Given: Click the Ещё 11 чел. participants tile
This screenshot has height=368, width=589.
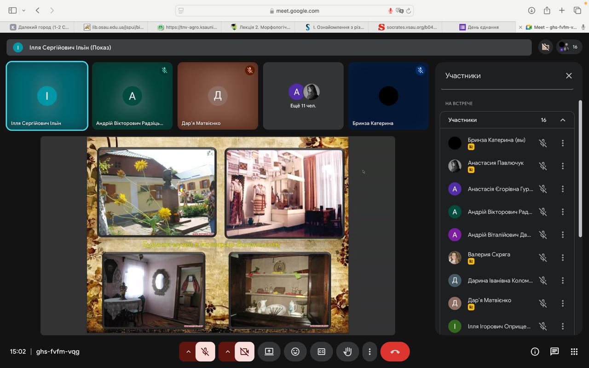Looking at the screenshot, I should (x=303, y=96).
